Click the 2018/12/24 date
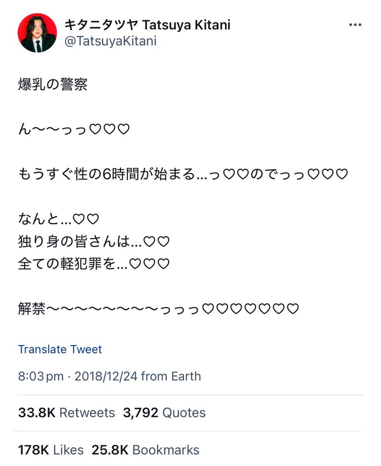The width and height of the screenshot is (381, 466). coord(106,376)
